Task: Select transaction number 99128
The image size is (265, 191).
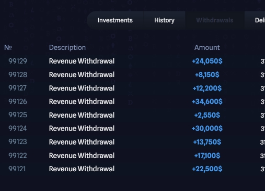Action: pyautogui.click(x=18, y=74)
